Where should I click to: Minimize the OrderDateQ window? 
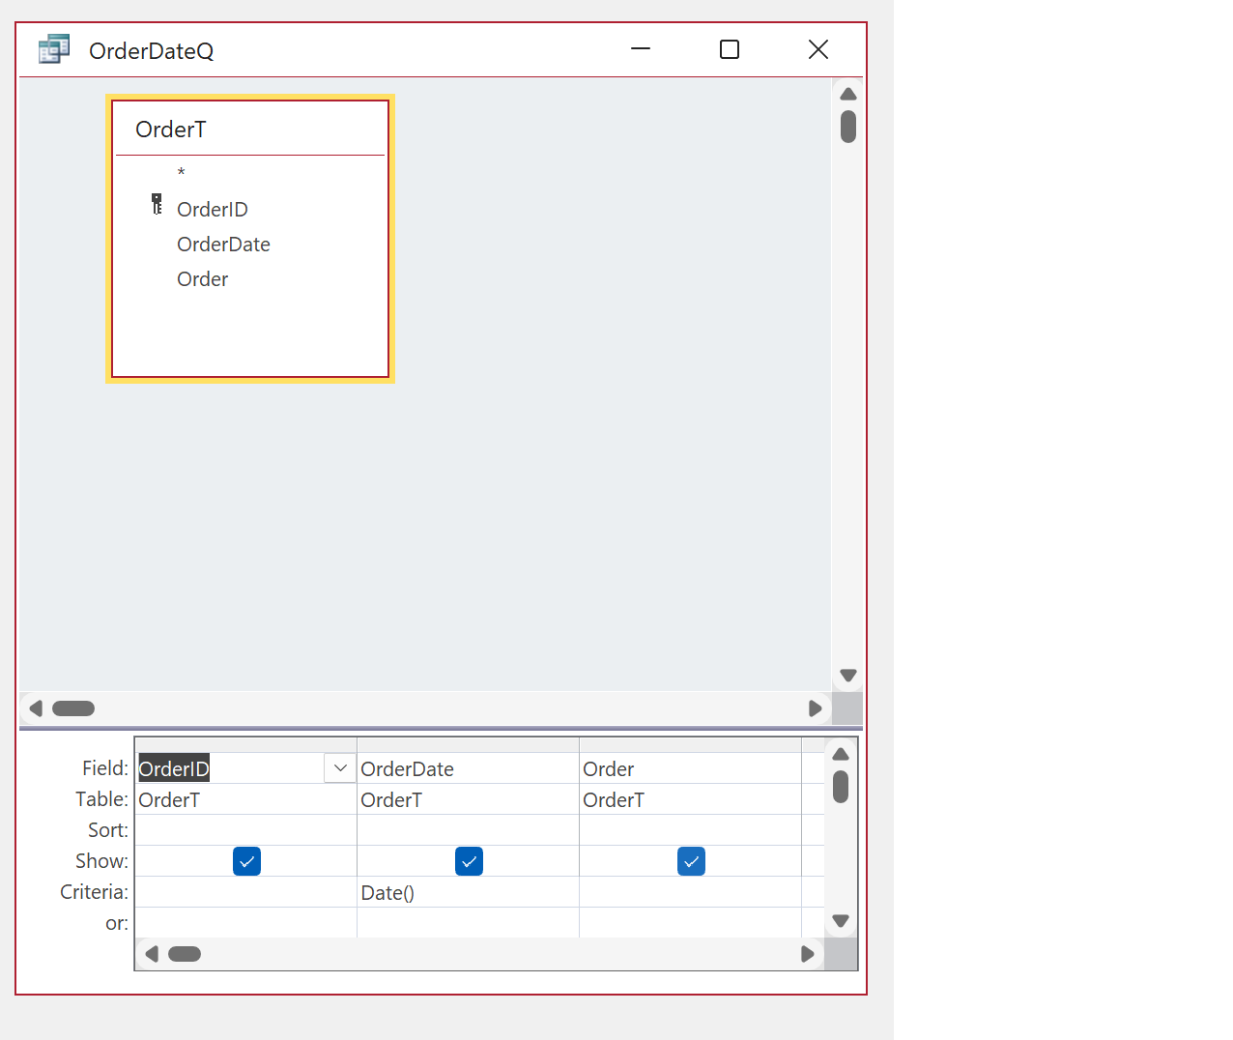[x=641, y=48]
